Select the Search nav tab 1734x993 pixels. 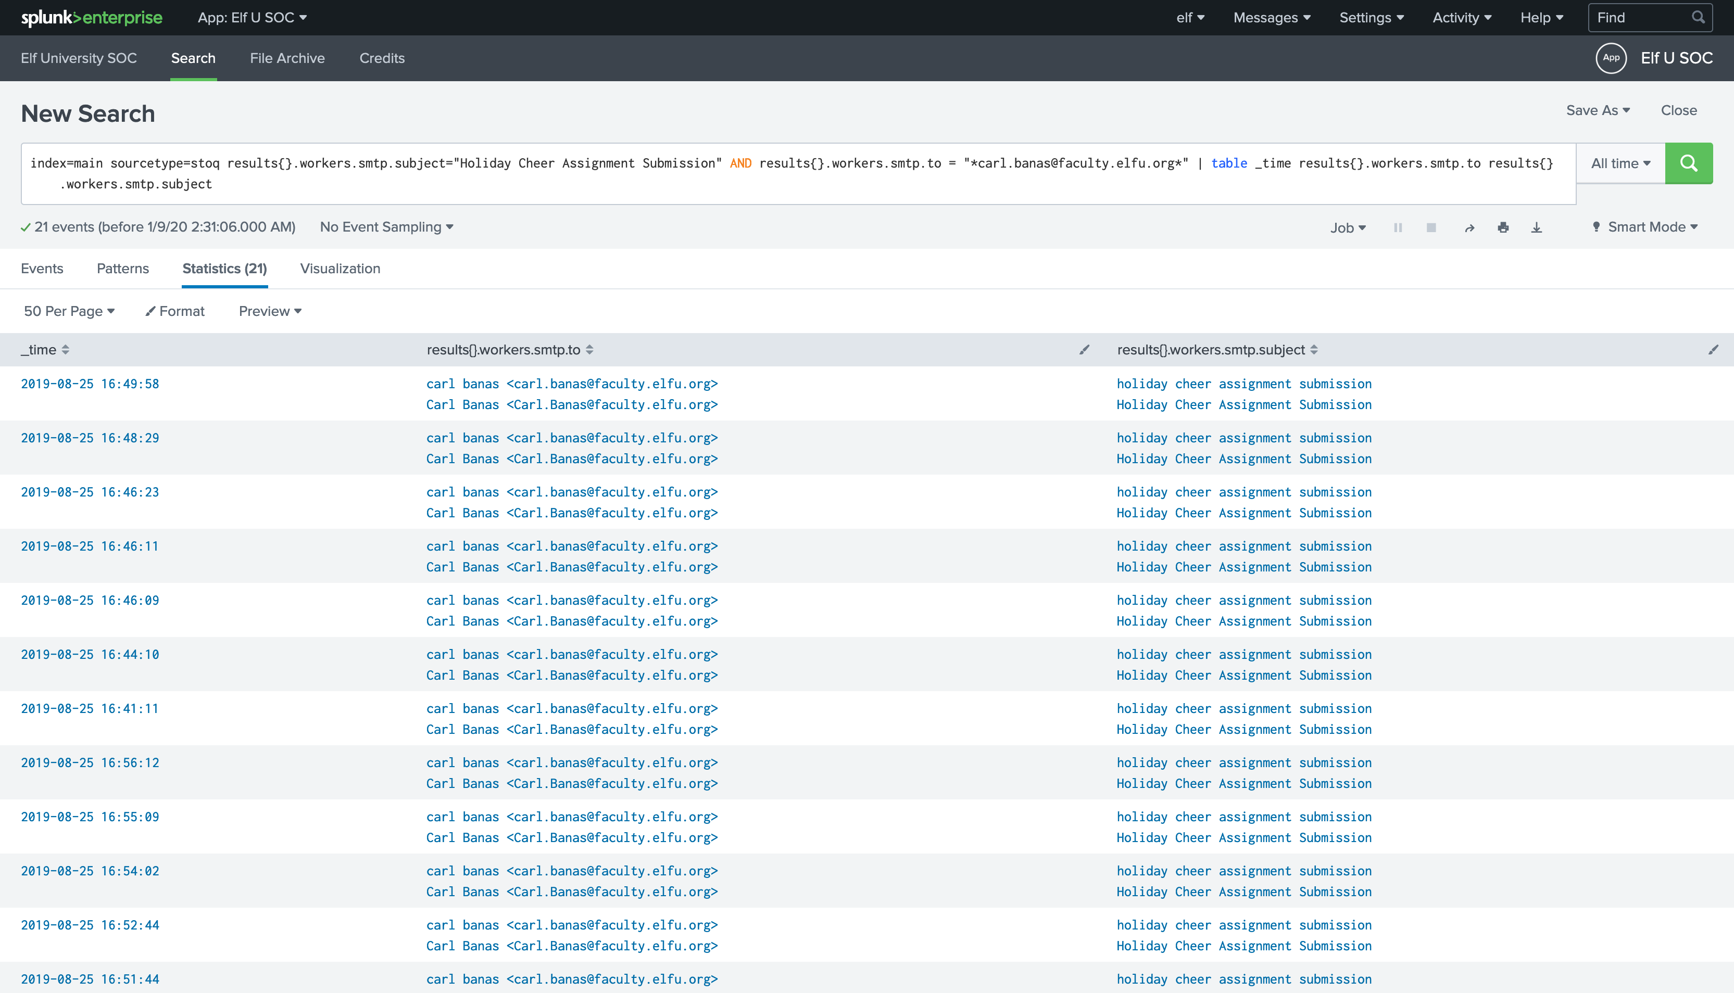click(193, 58)
